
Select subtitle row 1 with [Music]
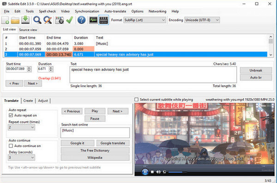(135, 44)
